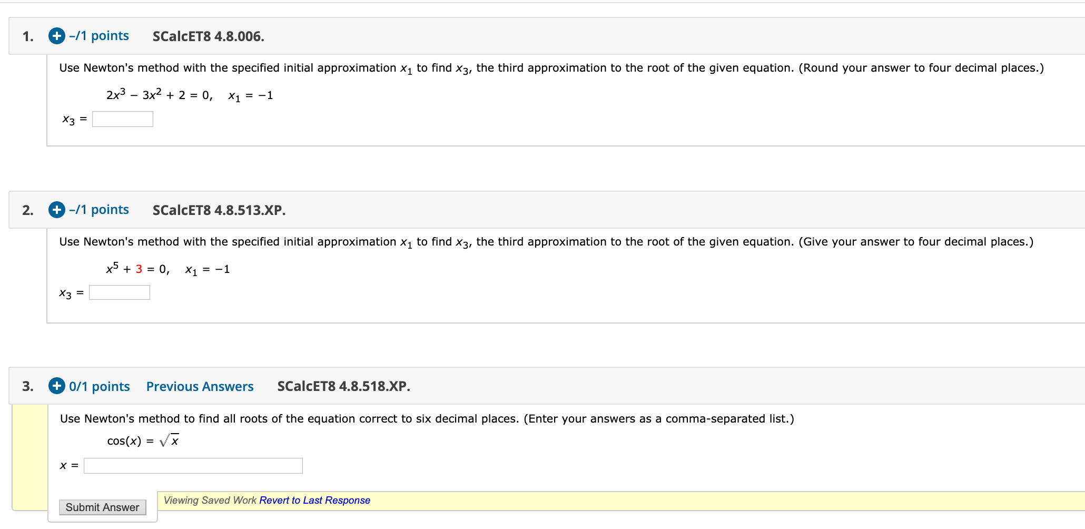1085x529 pixels.
Task: Click question number 3 label
Action: tap(28, 386)
